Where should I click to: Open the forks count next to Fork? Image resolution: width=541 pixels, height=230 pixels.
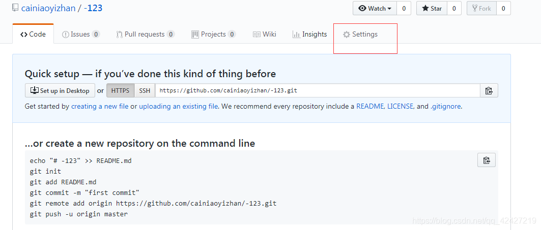coord(503,9)
